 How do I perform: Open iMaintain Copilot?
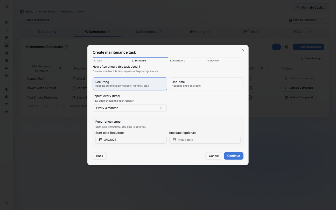tap(311, 7)
